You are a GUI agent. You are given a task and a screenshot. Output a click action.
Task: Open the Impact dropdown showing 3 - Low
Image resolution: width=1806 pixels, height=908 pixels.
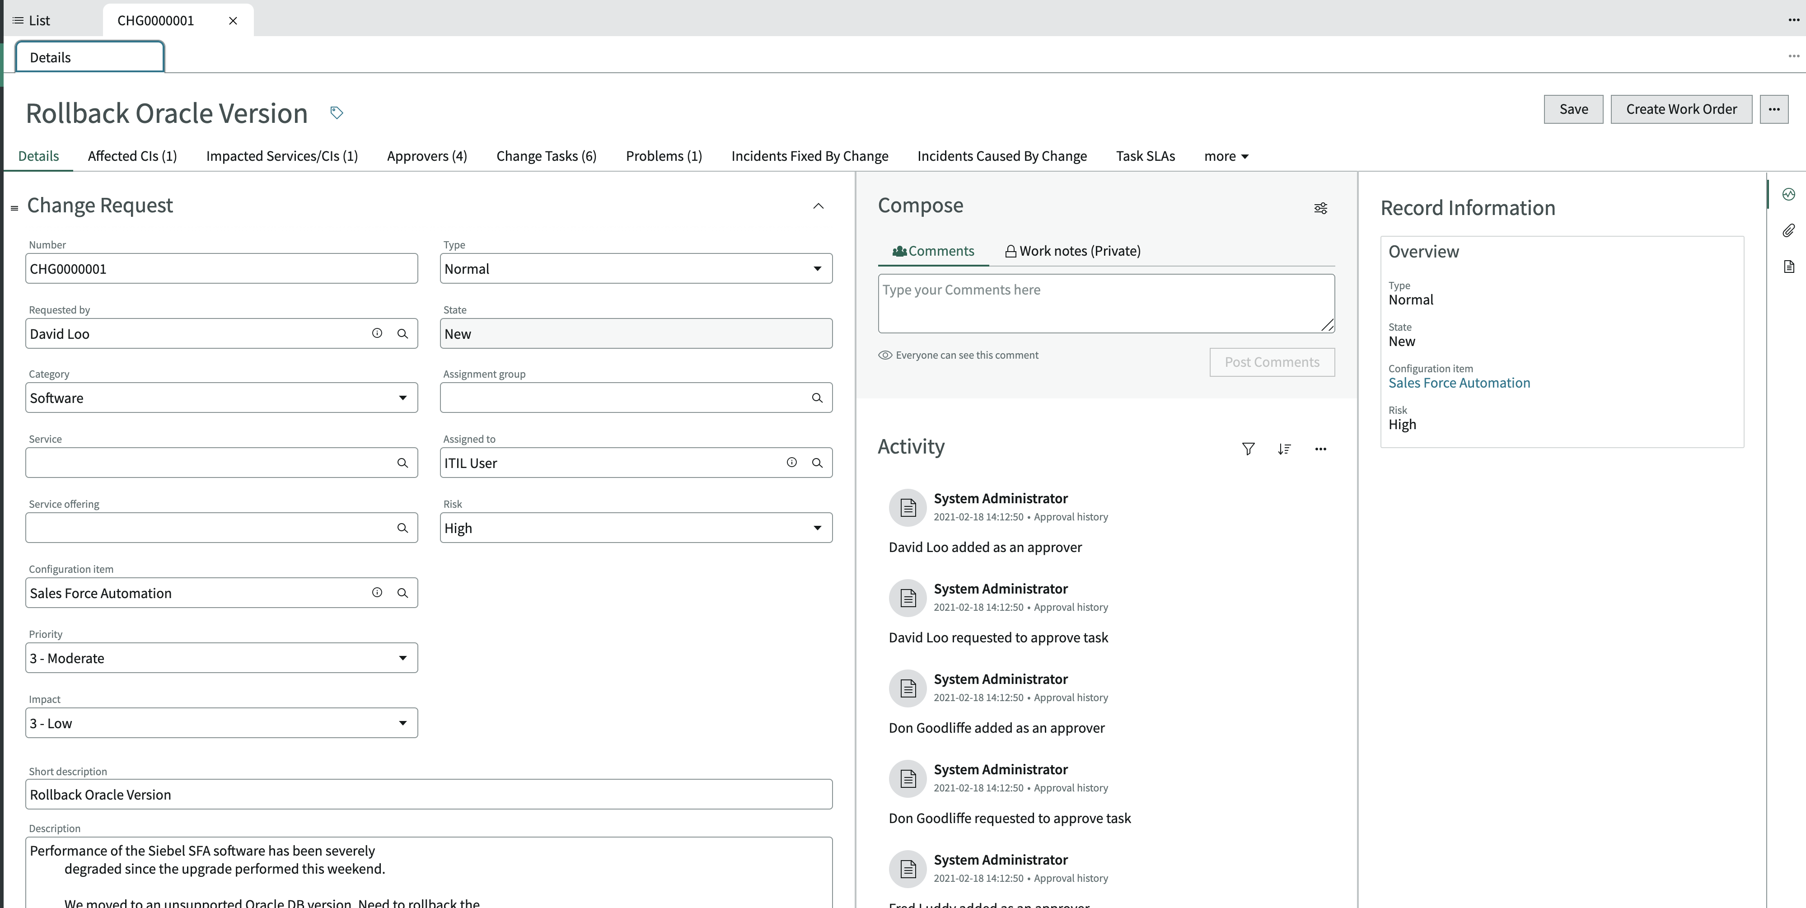221,723
